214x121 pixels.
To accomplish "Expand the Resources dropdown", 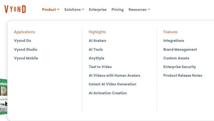I will click(x=139, y=10).
